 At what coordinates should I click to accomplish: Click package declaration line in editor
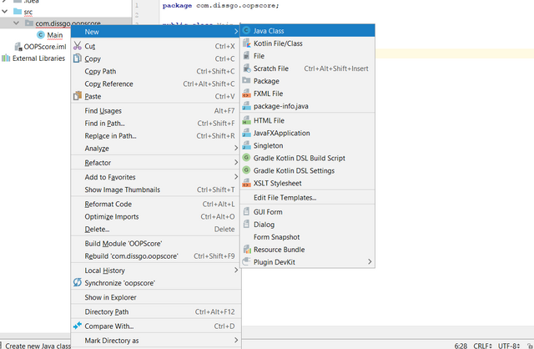pos(220,6)
